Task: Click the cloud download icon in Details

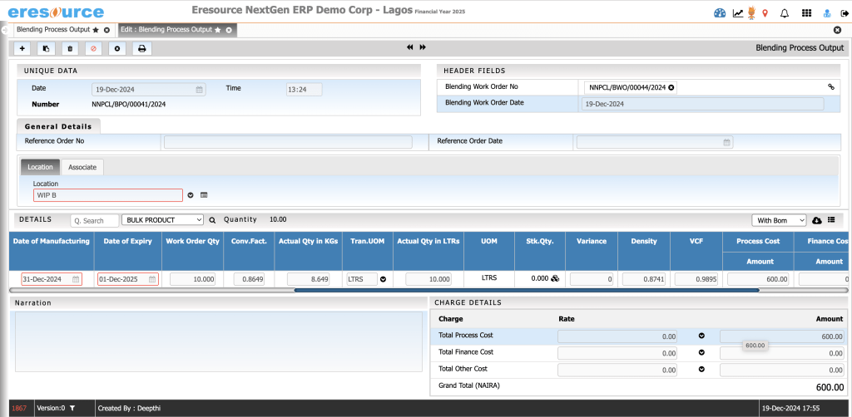Action: (817, 220)
